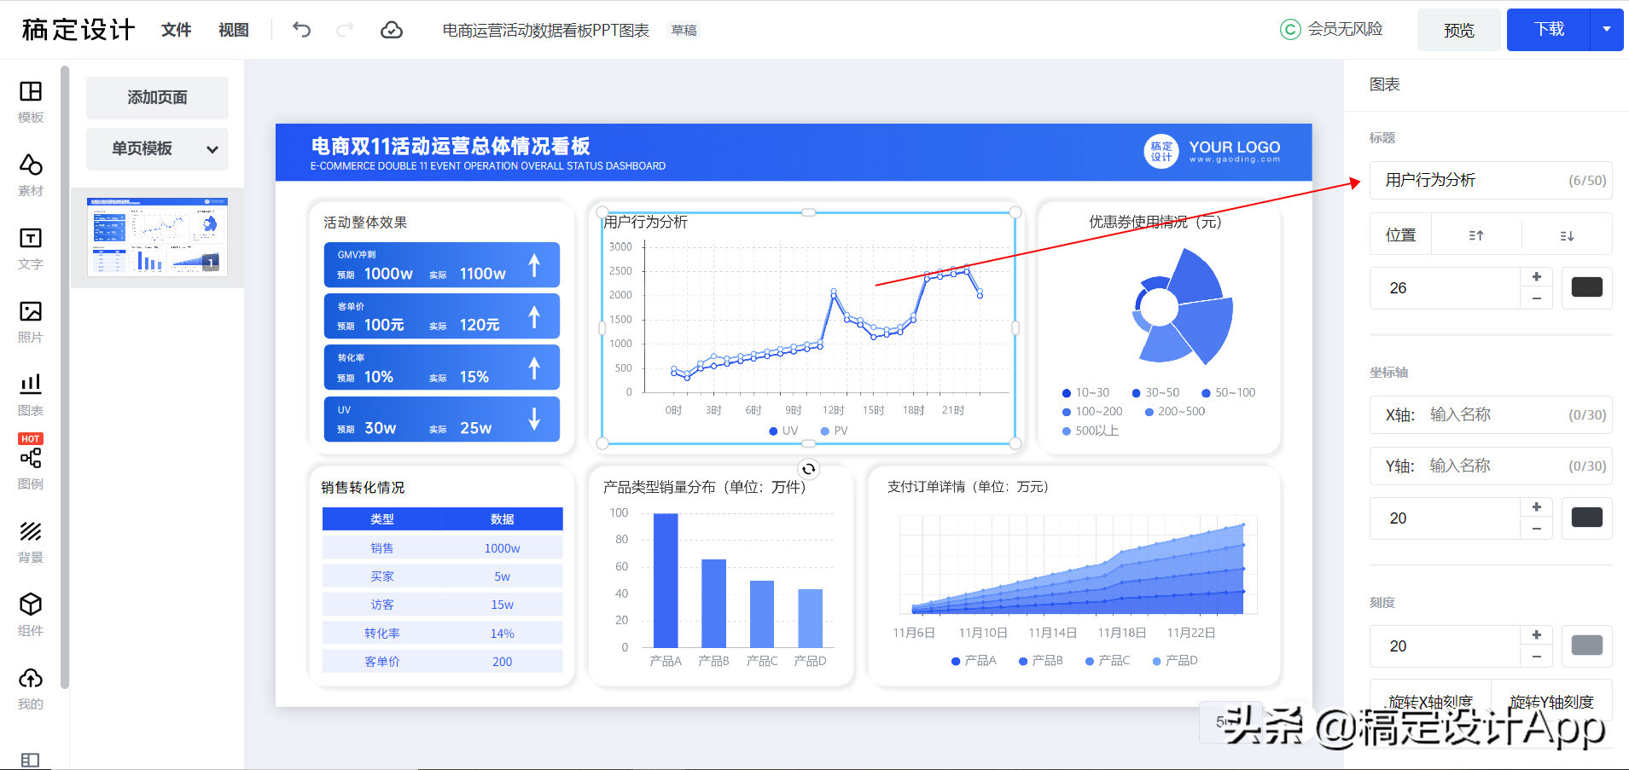Select the 转化率 15% card on canvas
This screenshot has height=770, width=1629.
[442, 368]
